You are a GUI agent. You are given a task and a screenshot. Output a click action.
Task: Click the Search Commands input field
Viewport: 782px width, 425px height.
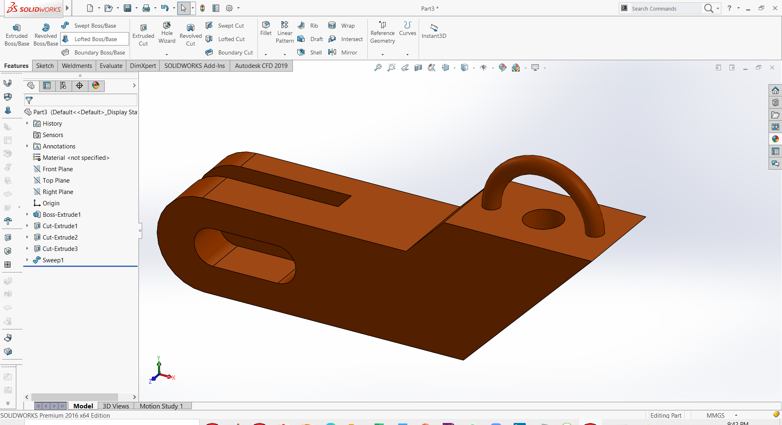(664, 8)
